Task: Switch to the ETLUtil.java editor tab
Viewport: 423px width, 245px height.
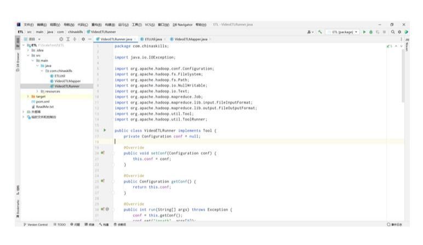Action: [151, 39]
